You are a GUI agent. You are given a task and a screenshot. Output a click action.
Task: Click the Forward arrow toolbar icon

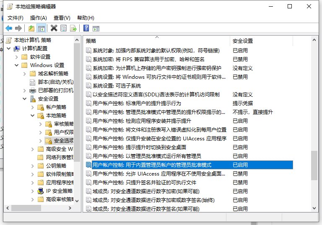coord(18,28)
